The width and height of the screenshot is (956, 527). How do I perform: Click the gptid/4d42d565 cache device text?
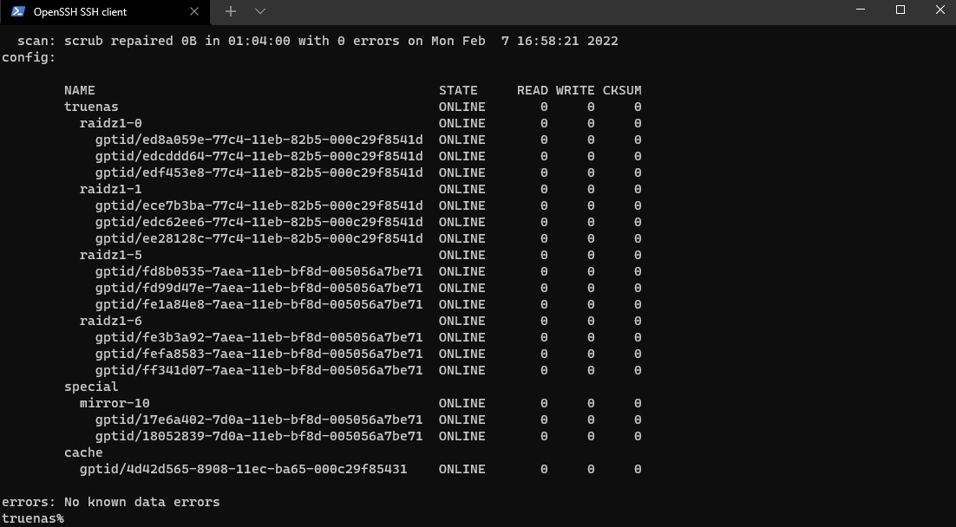[243, 469]
